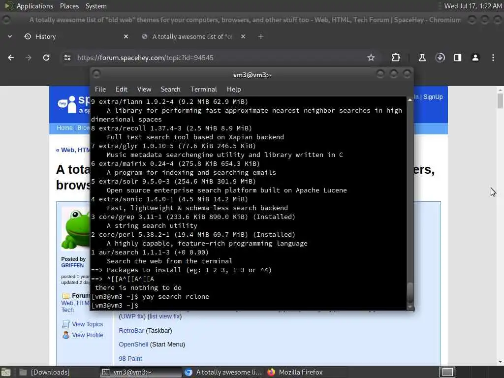Click the SpaceHey logo icon
Screen dimensions: 504x378
click(67, 104)
